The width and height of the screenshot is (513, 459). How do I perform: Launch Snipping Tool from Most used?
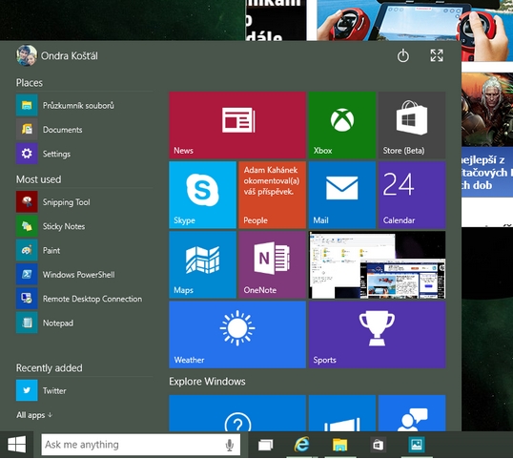85,202
